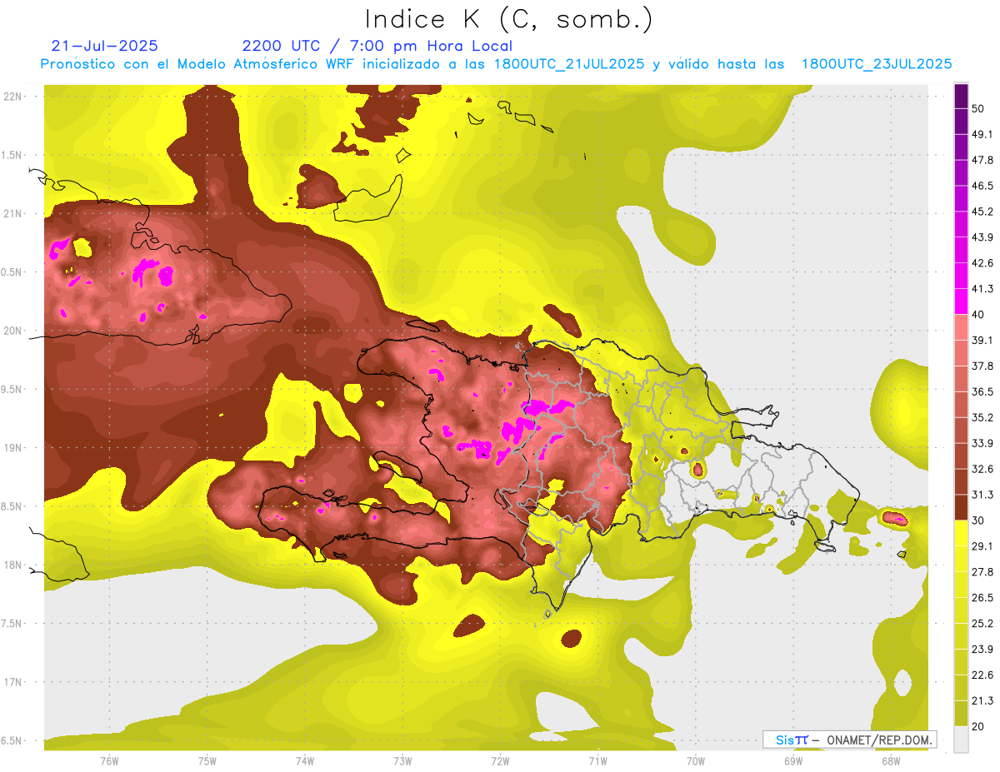1000x772 pixels.
Task: Click the legend value '41.3'
Action: tap(982, 289)
